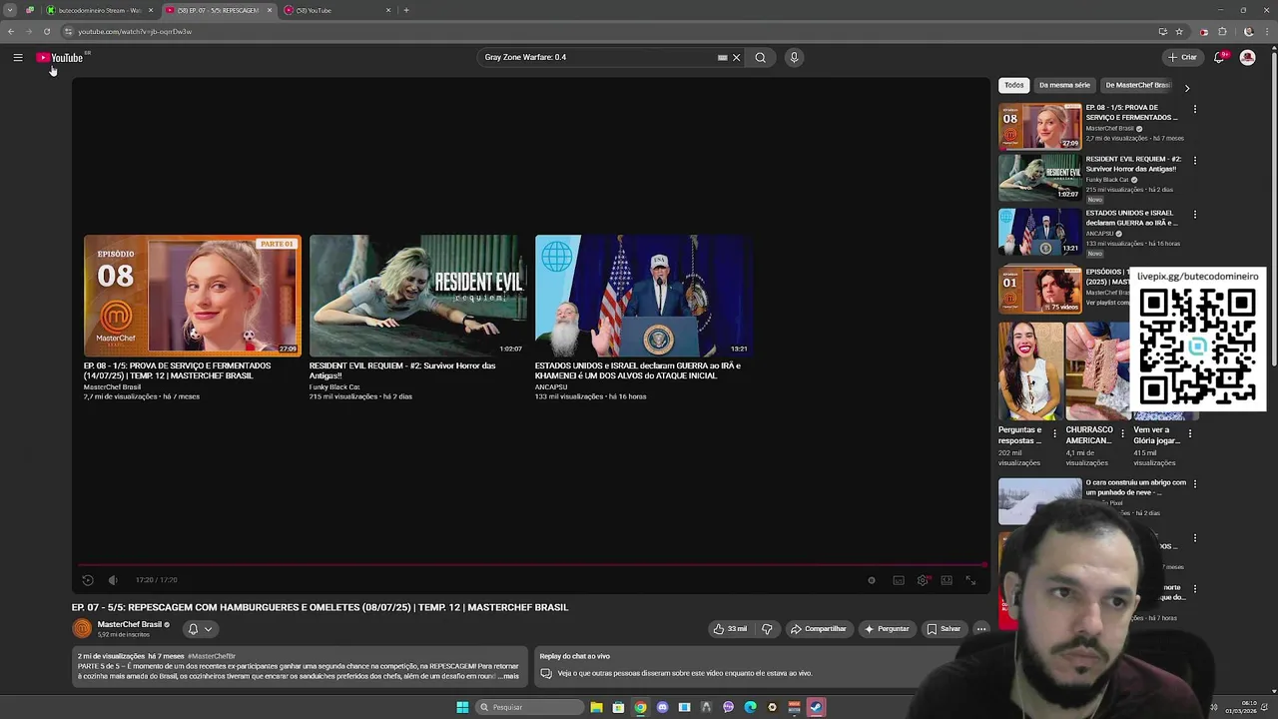This screenshot has height=719, width=1278.
Task: Open sidebar EP. 08 video title
Action: 1131,112
